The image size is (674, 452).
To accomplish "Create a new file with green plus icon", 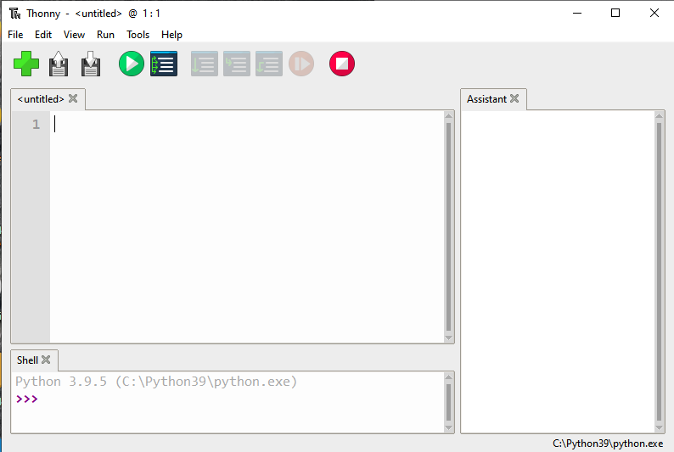I will point(26,64).
